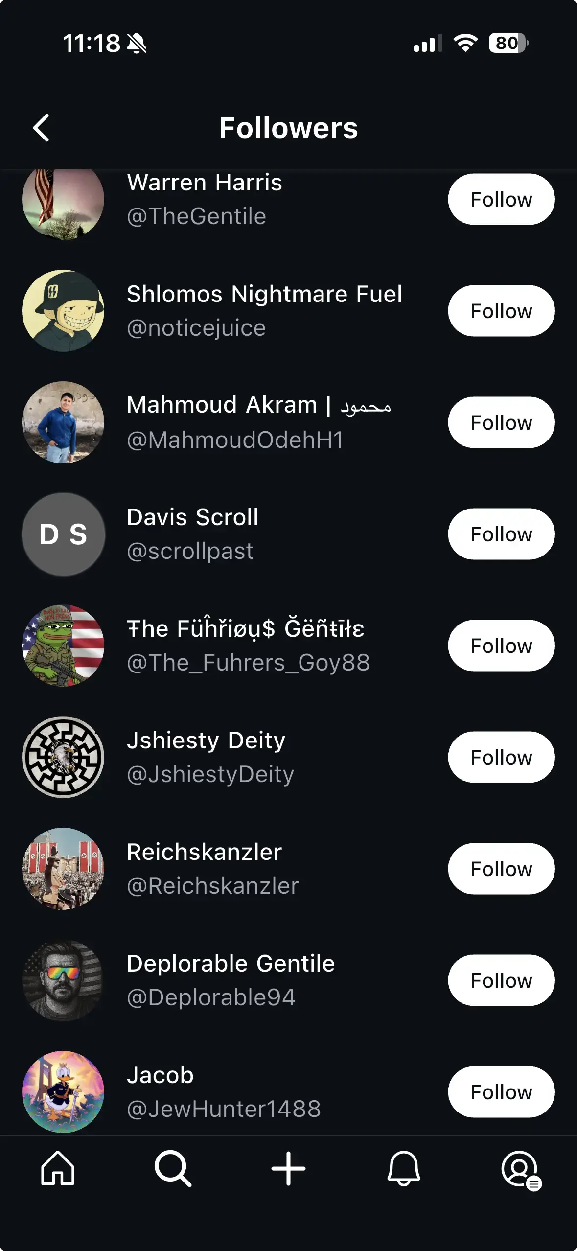The height and width of the screenshot is (1251, 577).
Task: Open Search from the bottom navigation
Action: coord(173,1168)
